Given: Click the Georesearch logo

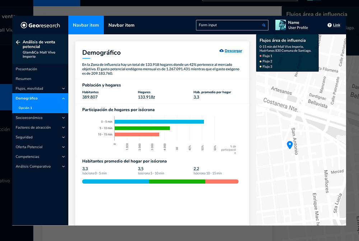Looking at the screenshot, I should click(x=40, y=25).
